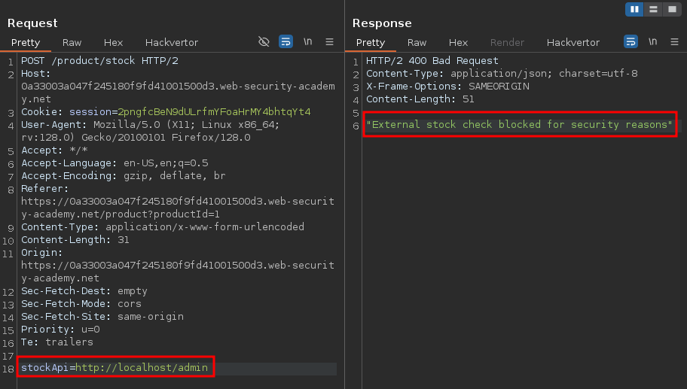Viewport: 687px width, 389px height.
Task: Toggle line wrap in the Request panel
Action: pos(285,42)
